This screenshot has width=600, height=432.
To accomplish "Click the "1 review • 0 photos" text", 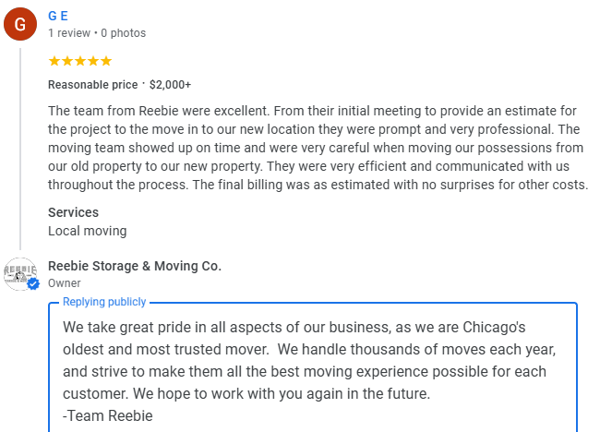I will (97, 33).
